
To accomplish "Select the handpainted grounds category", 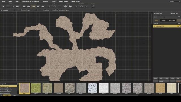I will (9, 90).
